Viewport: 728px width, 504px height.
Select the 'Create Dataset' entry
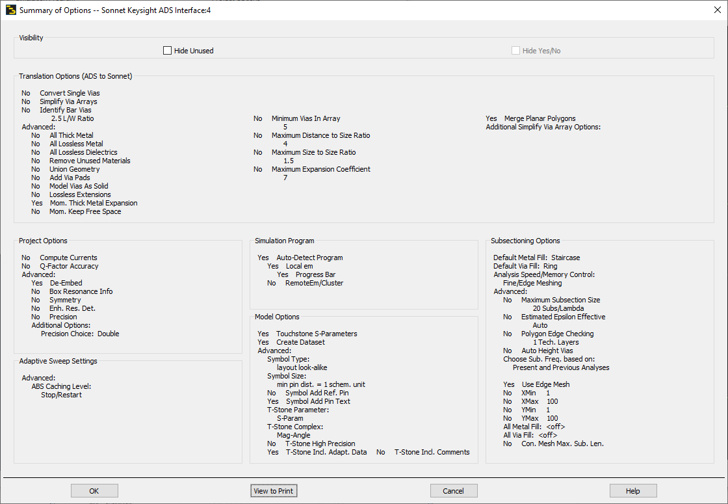[301, 342]
